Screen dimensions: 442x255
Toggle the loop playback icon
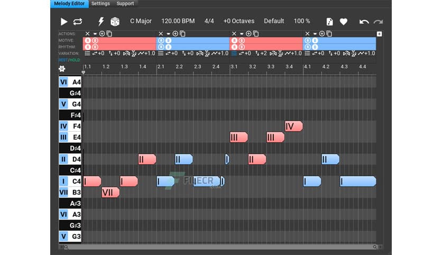pyautogui.click(x=78, y=22)
